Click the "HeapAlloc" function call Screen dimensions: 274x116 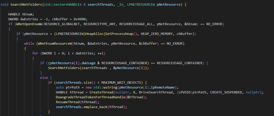pos(95,34)
